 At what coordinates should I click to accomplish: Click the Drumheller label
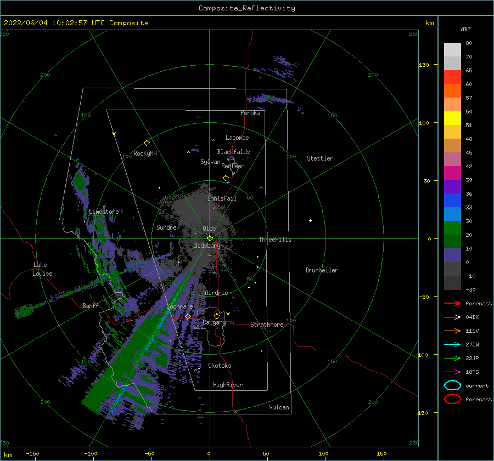coord(322,270)
